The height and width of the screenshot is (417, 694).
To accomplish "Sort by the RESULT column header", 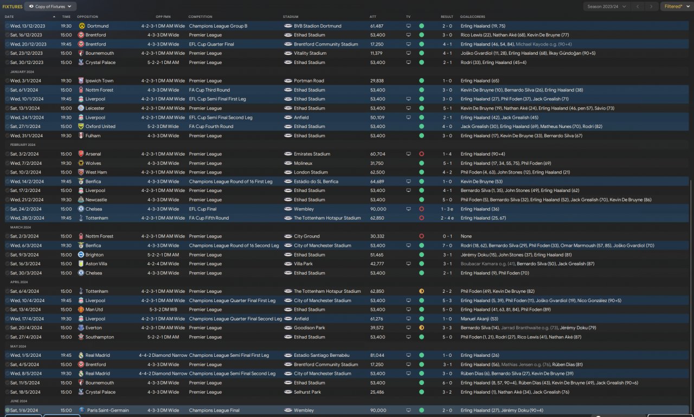I will (x=447, y=17).
